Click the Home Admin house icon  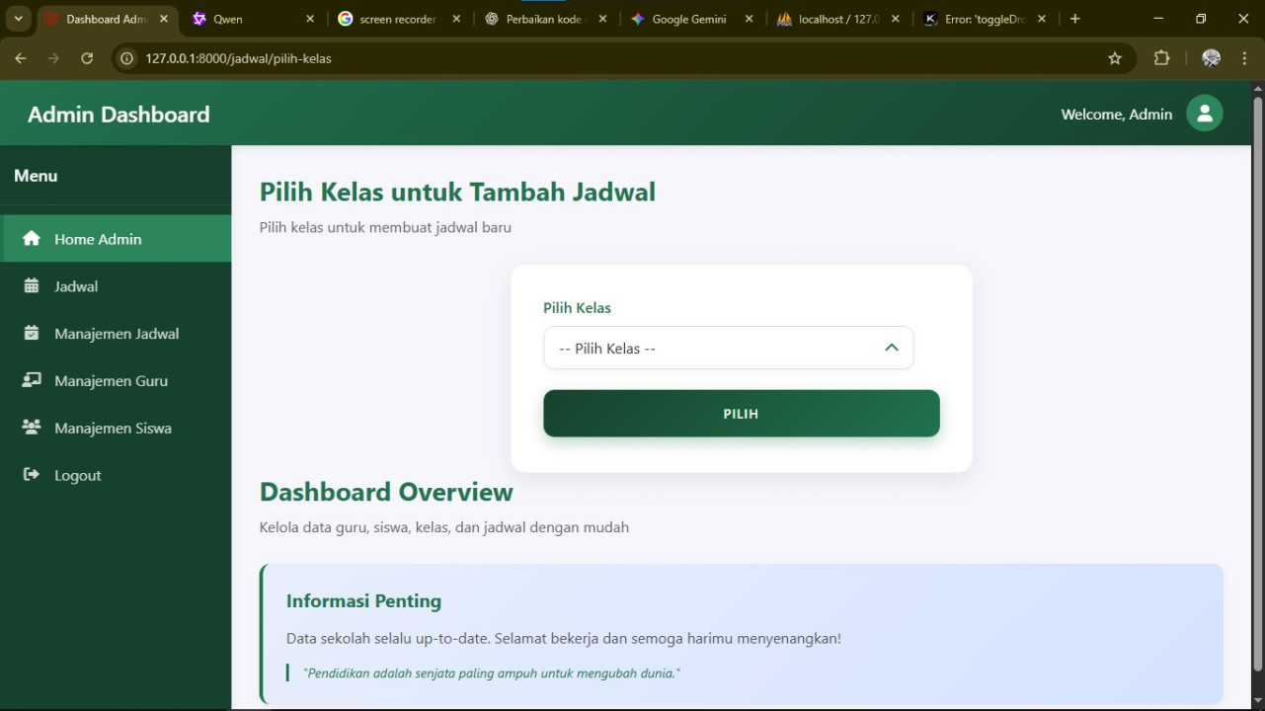point(32,239)
